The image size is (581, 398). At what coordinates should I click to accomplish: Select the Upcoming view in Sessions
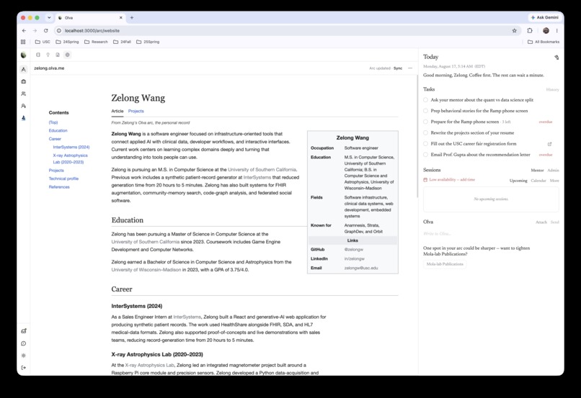point(518,181)
